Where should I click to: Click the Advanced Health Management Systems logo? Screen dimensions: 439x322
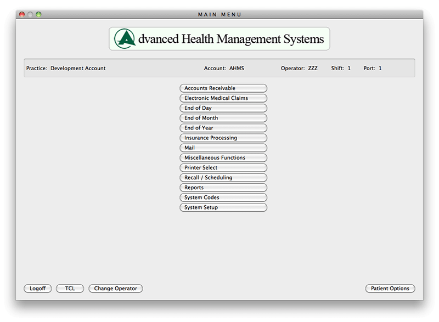219,39
